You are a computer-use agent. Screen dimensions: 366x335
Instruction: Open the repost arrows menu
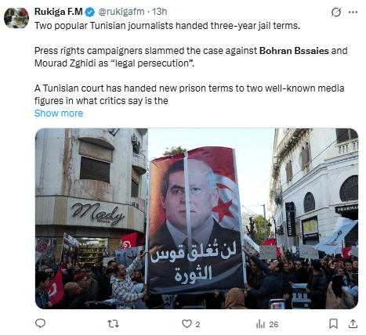114,324
